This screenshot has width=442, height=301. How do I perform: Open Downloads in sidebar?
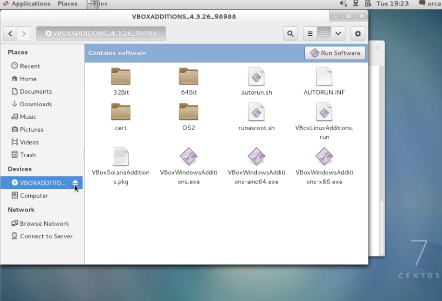[x=42, y=104]
